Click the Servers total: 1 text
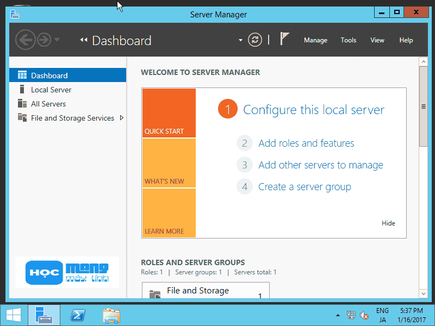 pyautogui.click(x=255, y=272)
